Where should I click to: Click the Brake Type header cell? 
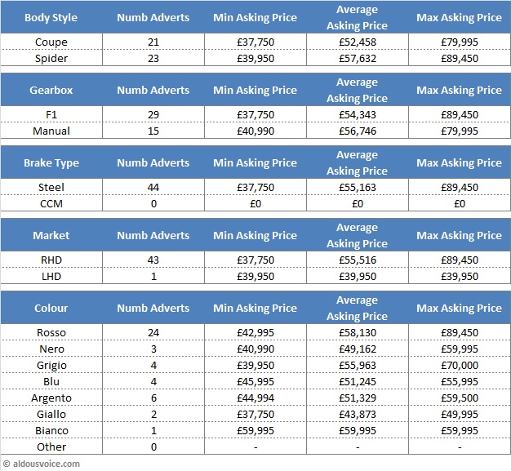click(x=51, y=162)
